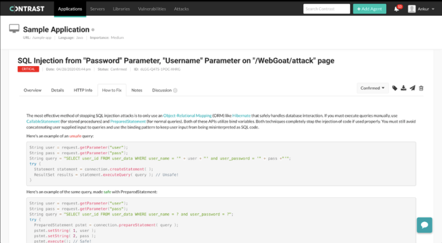Open the Confirmed status dropdown
Image resolution: width=442 pixels, height=243 pixels.
tap(373, 88)
